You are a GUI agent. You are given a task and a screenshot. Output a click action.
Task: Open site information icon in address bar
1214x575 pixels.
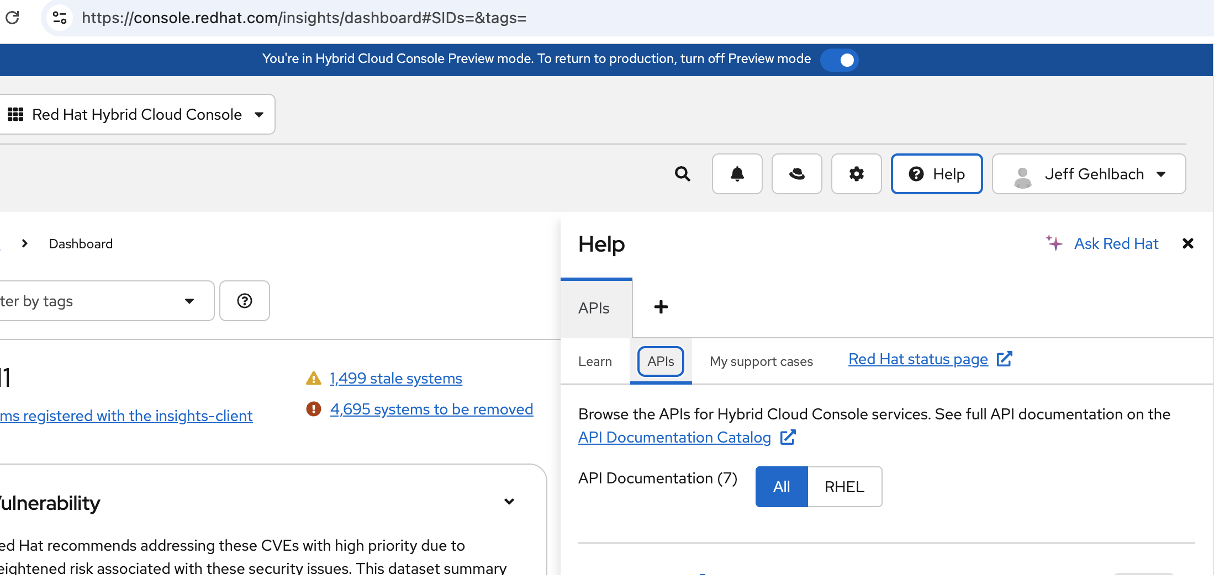point(60,18)
